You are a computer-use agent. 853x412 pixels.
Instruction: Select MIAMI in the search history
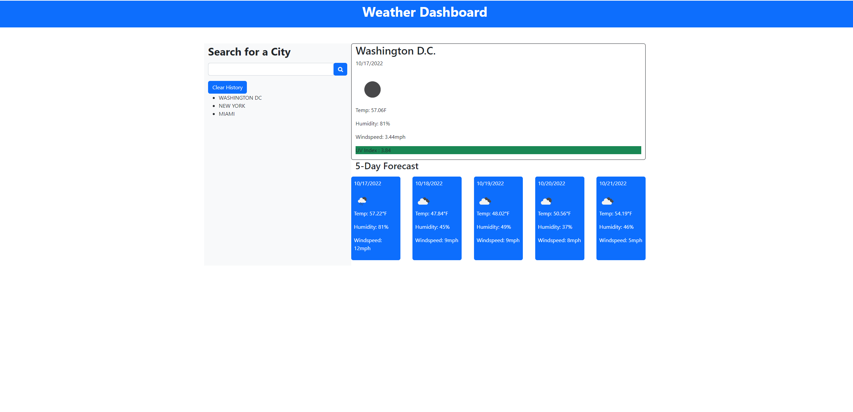227,114
